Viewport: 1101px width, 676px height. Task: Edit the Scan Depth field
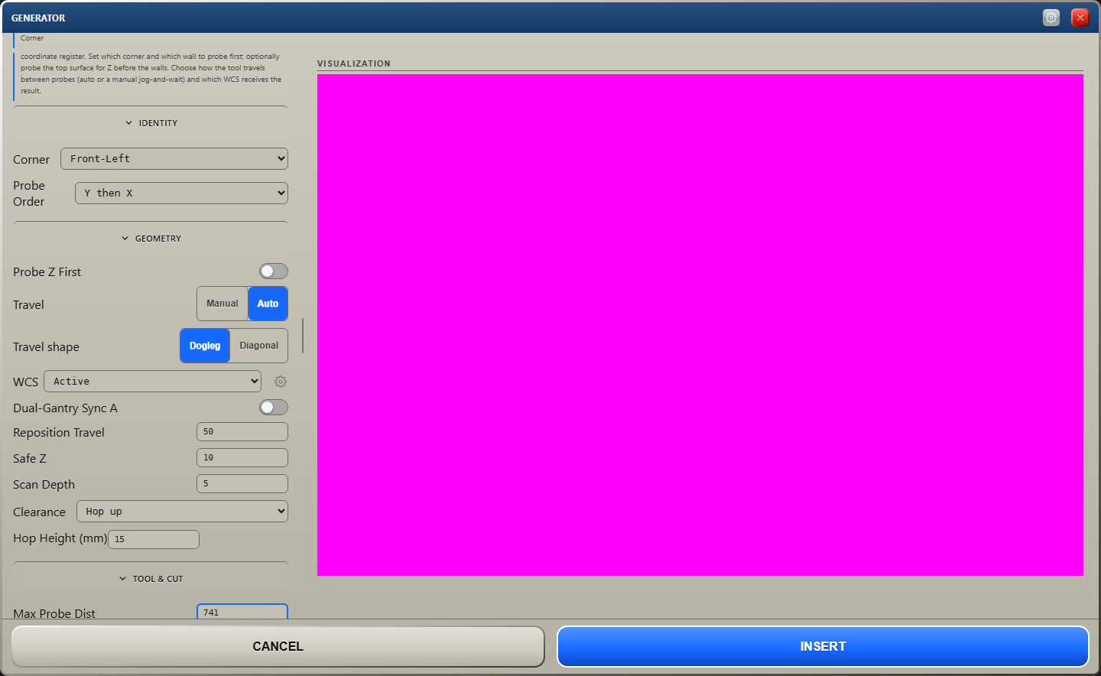pyautogui.click(x=242, y=484)
